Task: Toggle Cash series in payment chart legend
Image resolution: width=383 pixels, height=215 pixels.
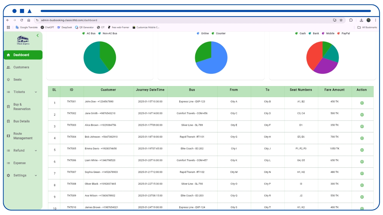Action: (x=300, y=33)
